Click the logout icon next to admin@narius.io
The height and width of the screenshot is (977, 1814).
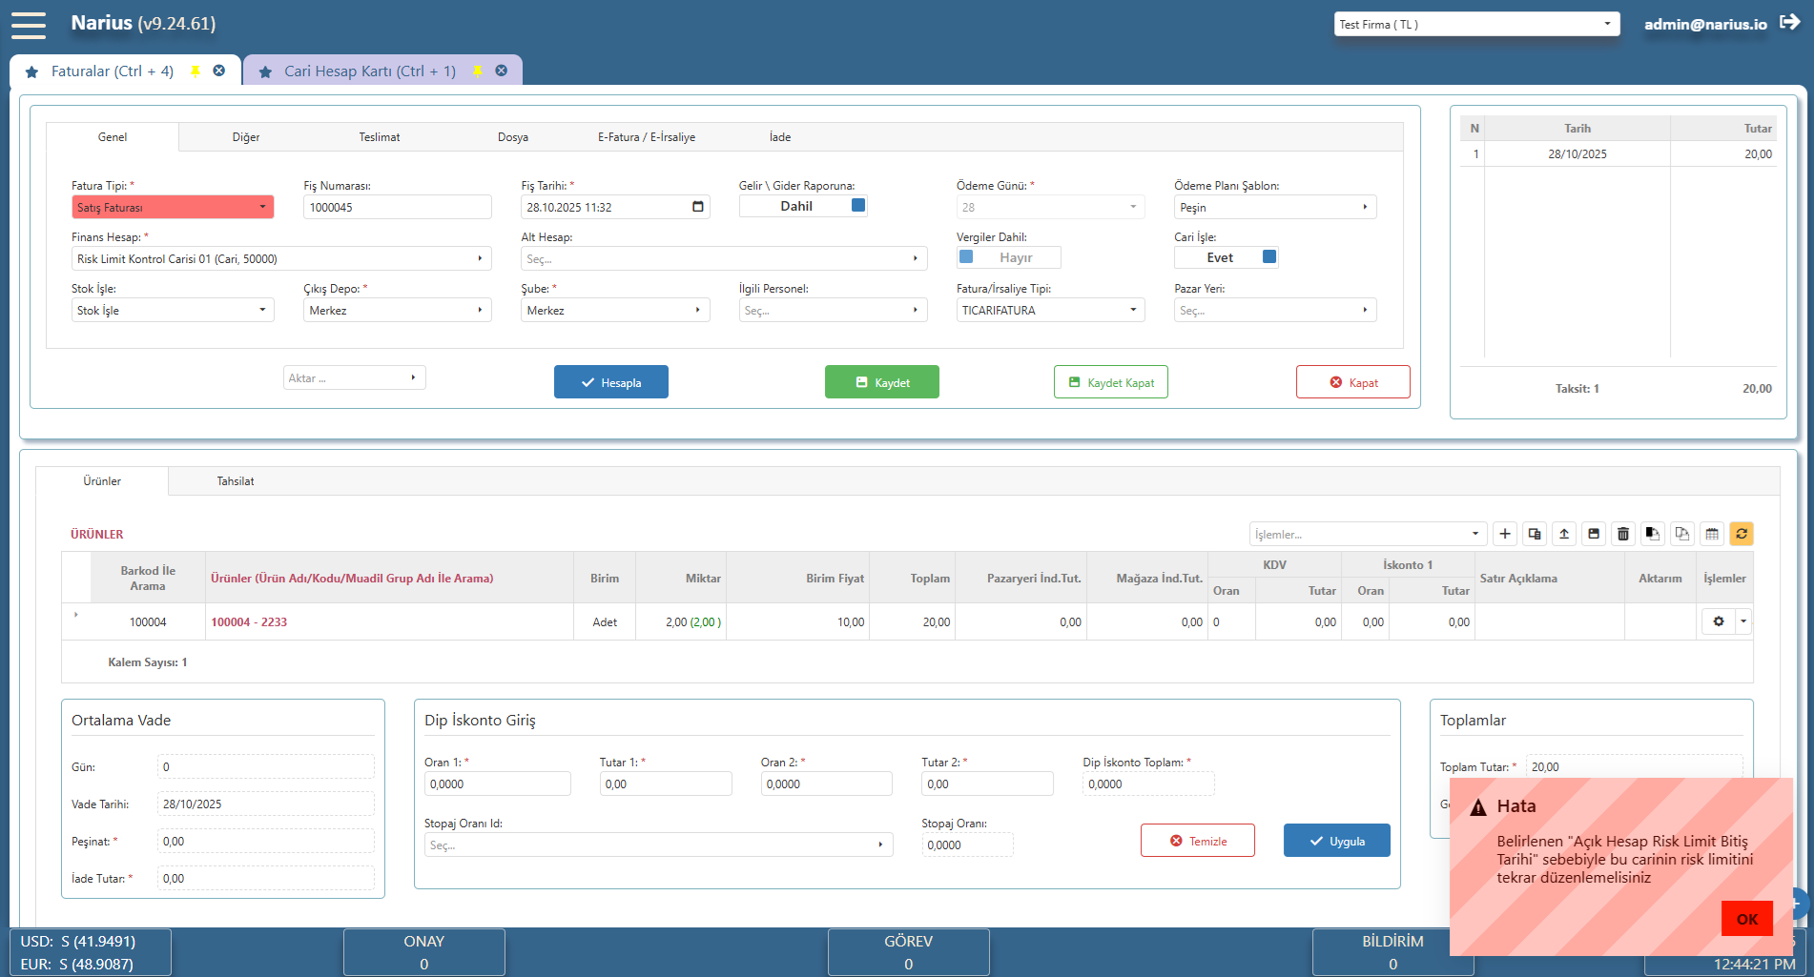[1790, 22]
